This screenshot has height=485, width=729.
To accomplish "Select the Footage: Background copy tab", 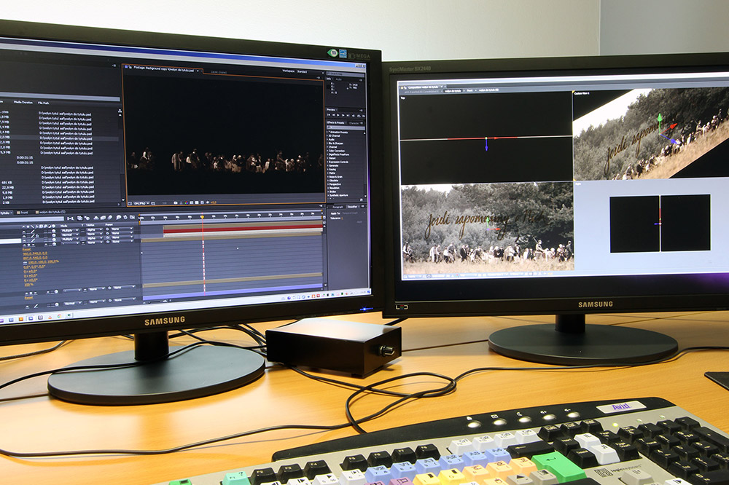I will point(163,68).
